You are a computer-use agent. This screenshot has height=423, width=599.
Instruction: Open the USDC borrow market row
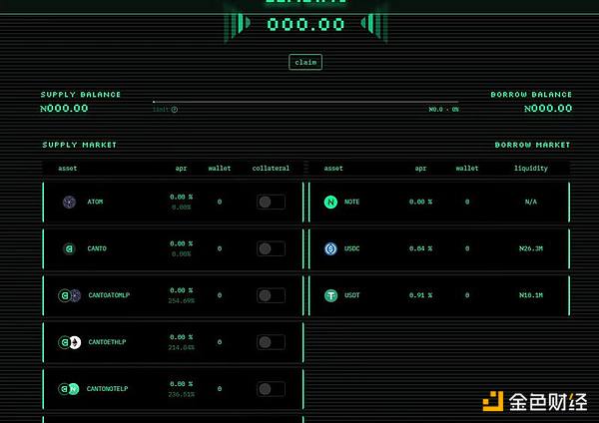pos(439,249)
